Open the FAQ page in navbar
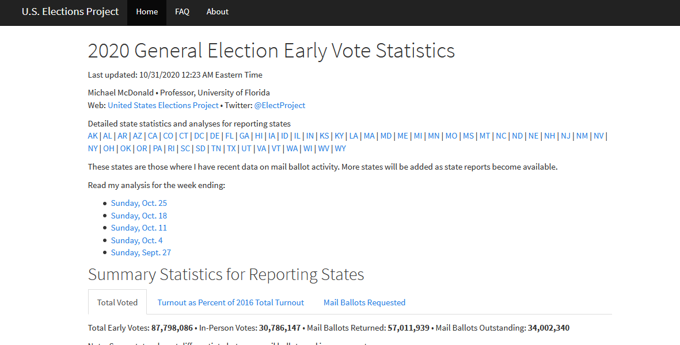Viewport: 680px width, 345px height. [182, 11]
